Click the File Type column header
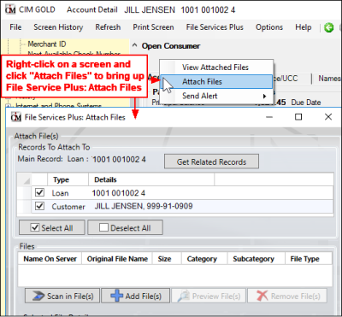Viewport: 342px width, 317px height. click(x=309, y=259)
